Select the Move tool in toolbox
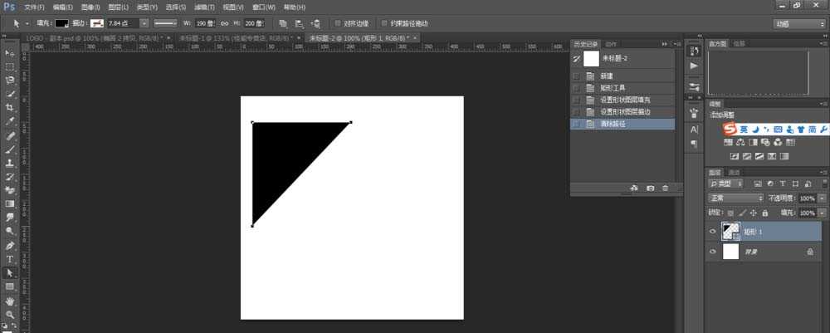830x333 pixels. (10, 53)
